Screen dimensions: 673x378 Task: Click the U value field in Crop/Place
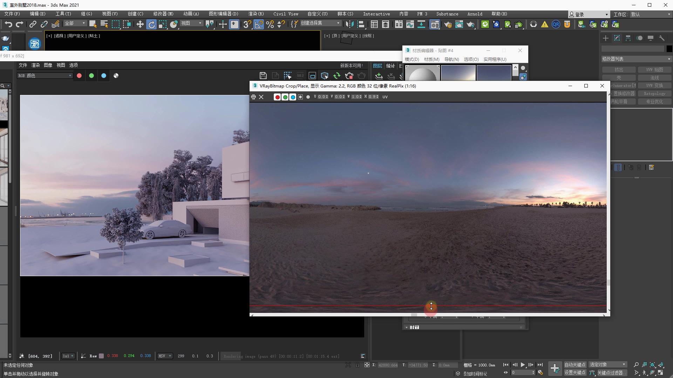click(x=321, y=97)
